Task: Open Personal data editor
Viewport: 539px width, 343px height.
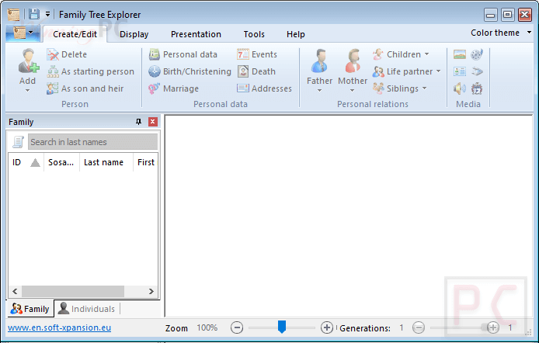Action: coord(183,54)
